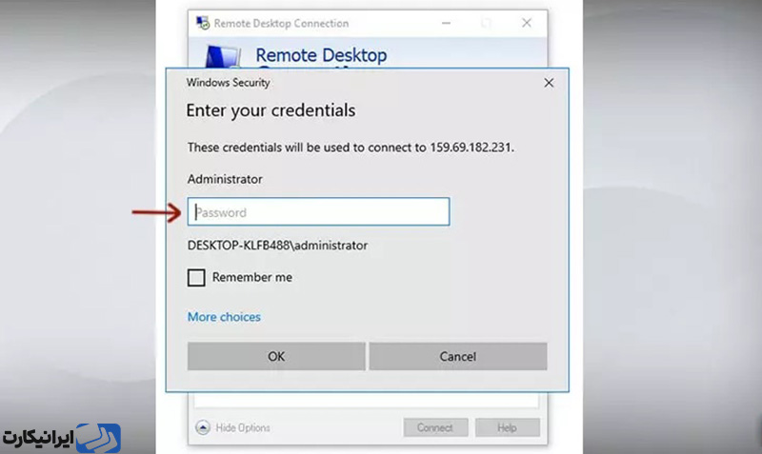Collapse settings via Hide Options arrow icon
The image size is (762, 454).
pos(203,427)
